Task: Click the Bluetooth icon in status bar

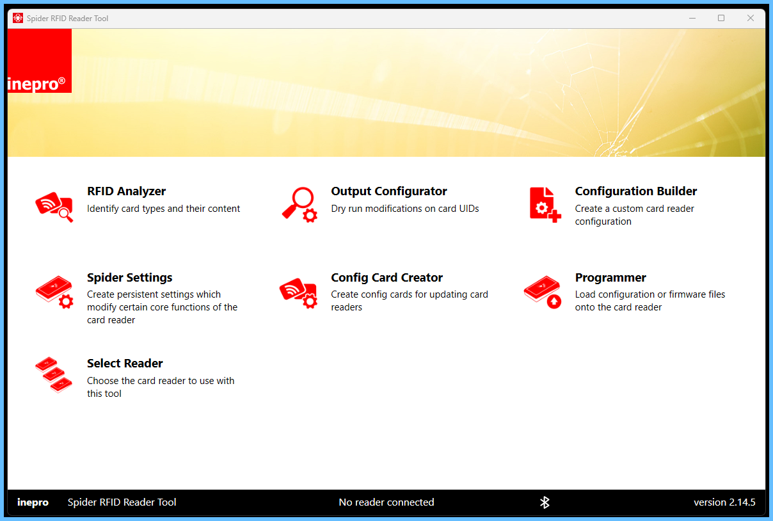Action: coord(545,502)
